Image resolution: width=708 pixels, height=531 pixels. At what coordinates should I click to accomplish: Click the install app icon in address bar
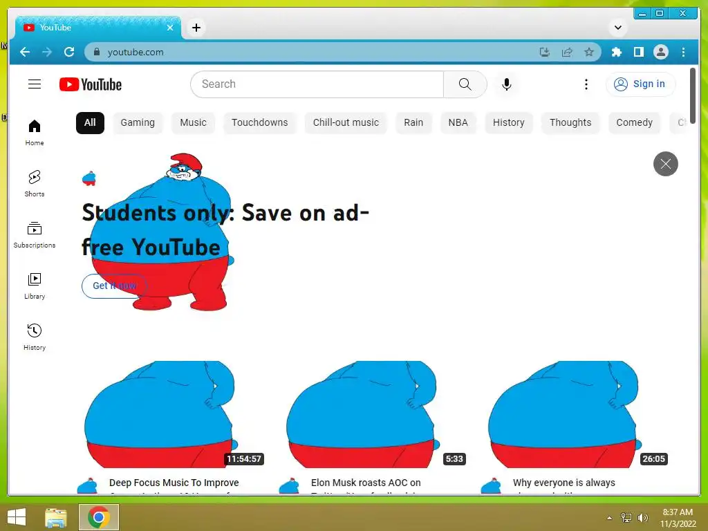545,52
